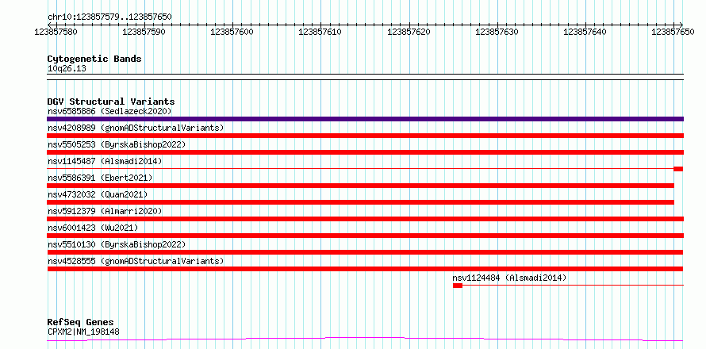Open variant nsv1124484 (Alsmadi2014) label

tap(510, 278)
